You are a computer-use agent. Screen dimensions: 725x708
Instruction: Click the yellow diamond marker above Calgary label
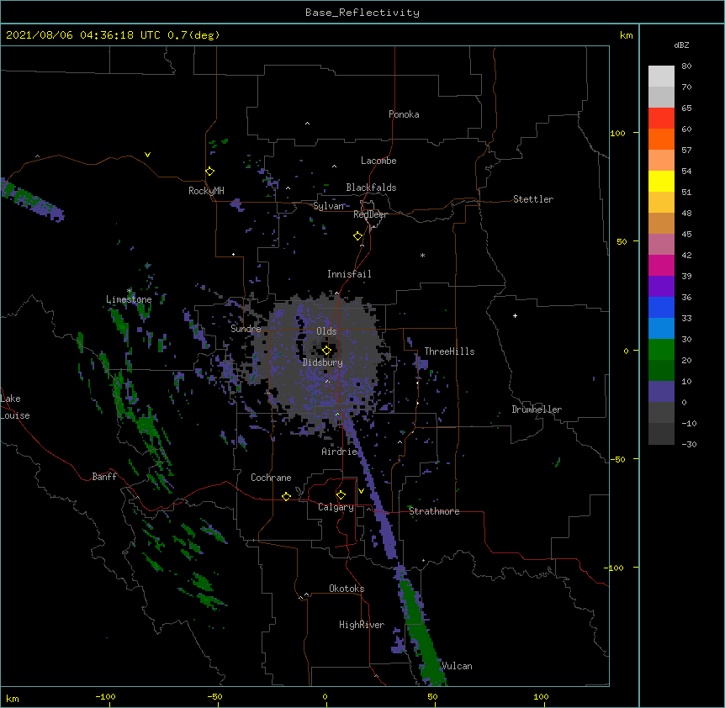[x=341, y=495]
